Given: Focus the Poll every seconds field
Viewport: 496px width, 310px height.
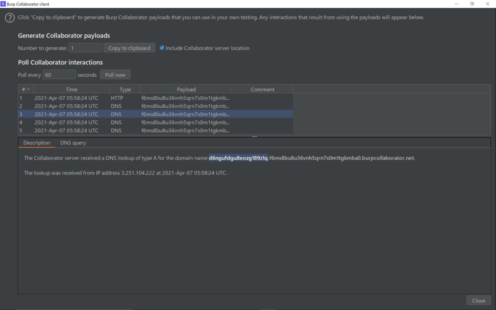Looking at the screenshot, I should [x=59, y=75].
